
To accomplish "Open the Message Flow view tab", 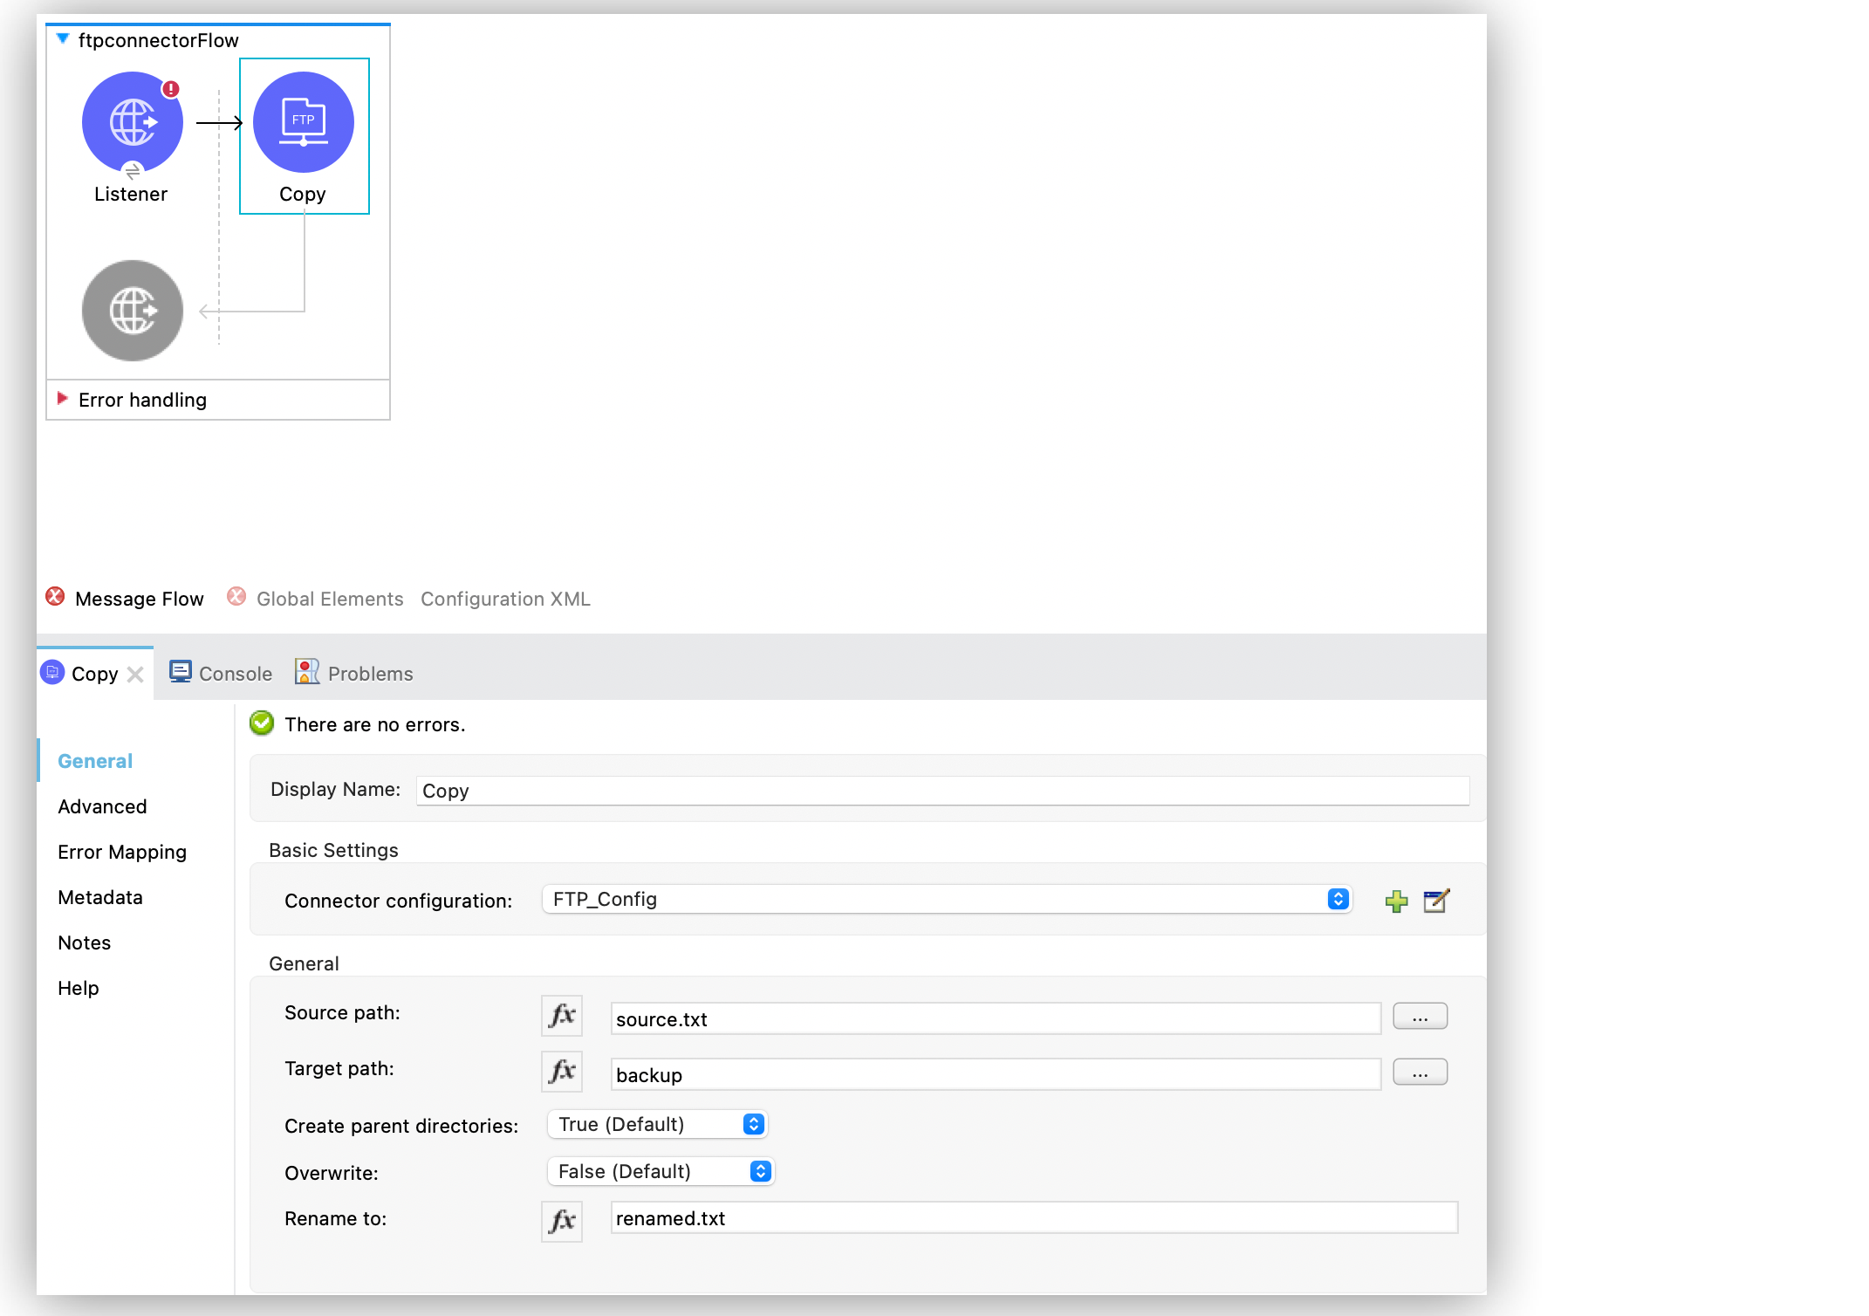I will pos(139,599).
